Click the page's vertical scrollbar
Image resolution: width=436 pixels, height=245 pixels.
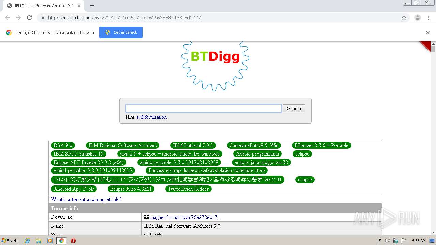(x=433, y=49)
